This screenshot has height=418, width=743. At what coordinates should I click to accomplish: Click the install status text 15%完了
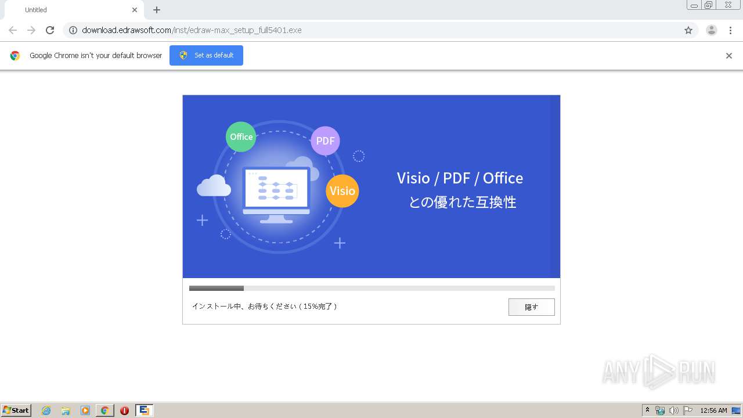[x=264, y=306]
